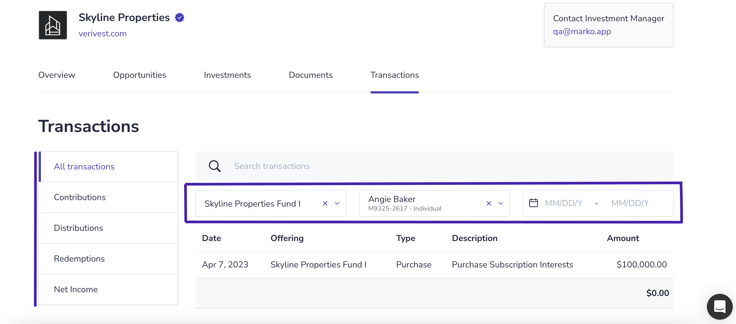736x324 pixels.
Task: Switch to the Documents tab
Action: point(311,75)
